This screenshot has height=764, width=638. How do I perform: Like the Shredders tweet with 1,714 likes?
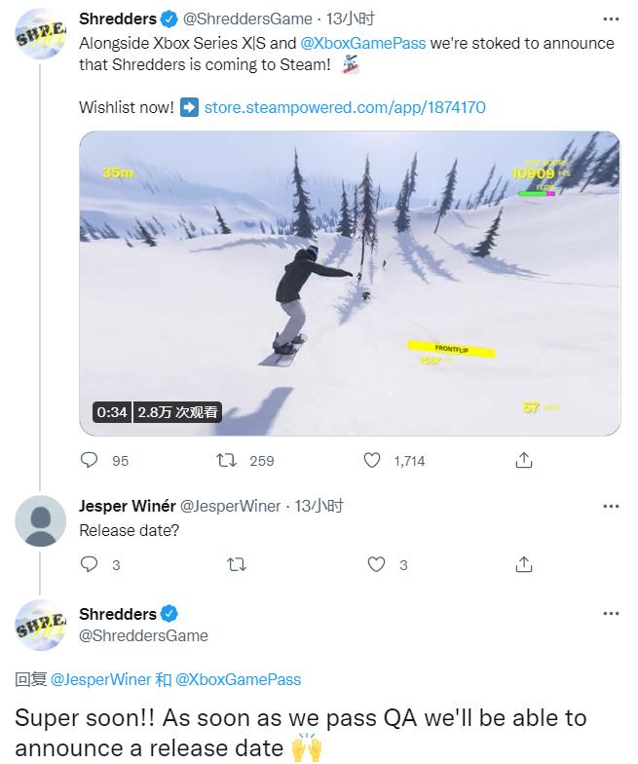pos(372,460)
